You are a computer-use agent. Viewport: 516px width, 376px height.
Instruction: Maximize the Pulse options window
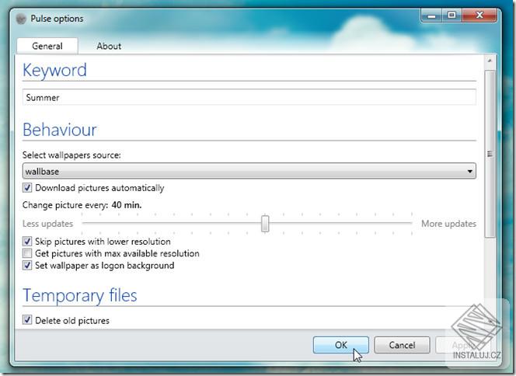point(451,16)
